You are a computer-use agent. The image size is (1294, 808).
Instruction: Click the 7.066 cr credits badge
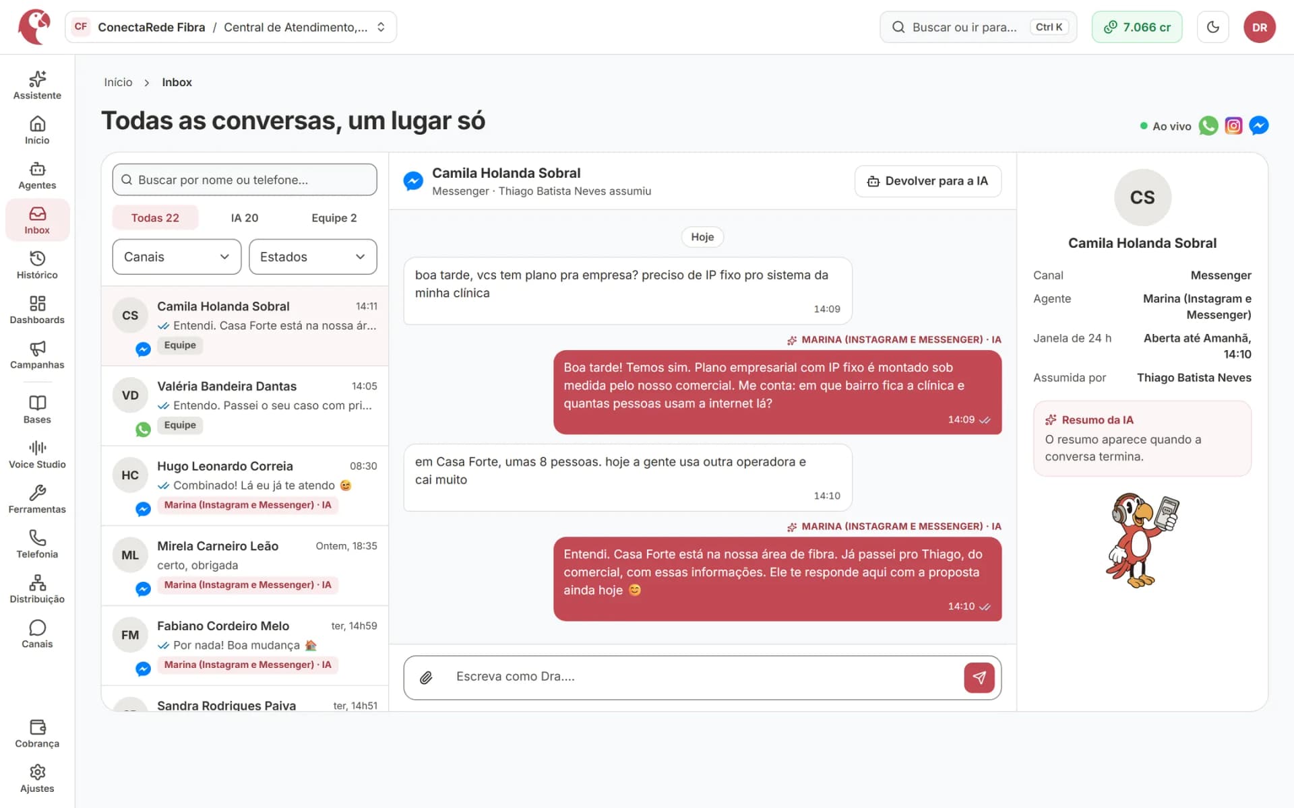1137,27
